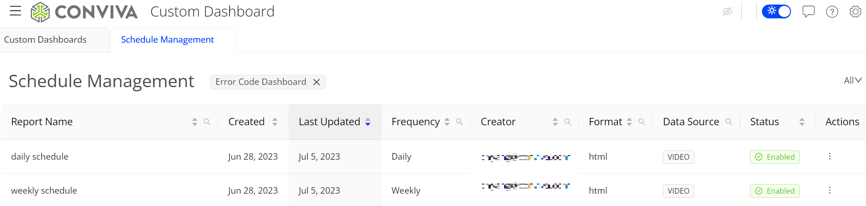
Task: Open the weekly schedule report
Action: point(44,190)
